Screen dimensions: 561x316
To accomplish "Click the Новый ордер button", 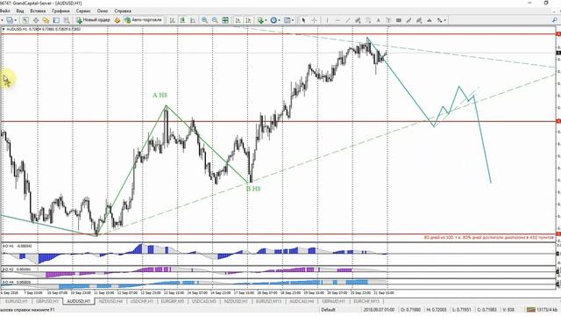I will point(93,20).
